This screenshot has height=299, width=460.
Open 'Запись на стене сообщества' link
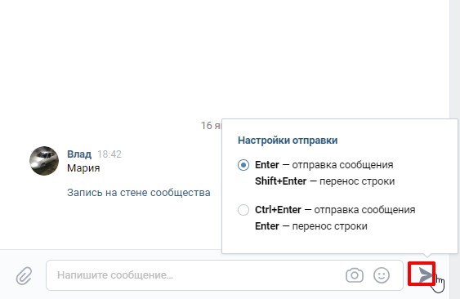click(138, 193)
